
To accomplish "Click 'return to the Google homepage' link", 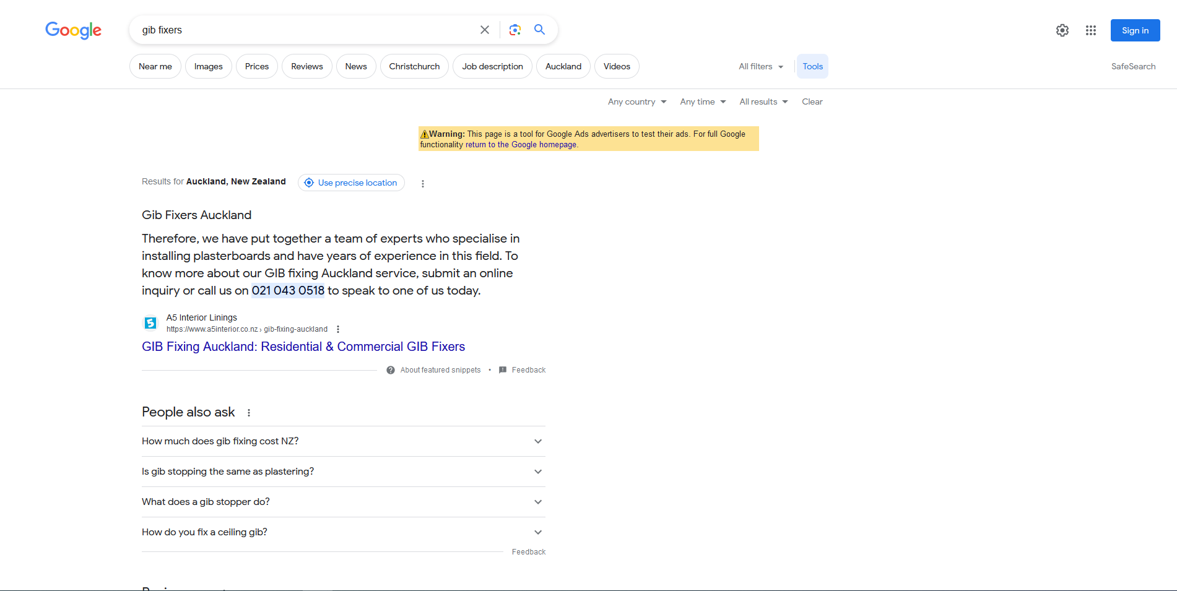I will click(521, 145).
